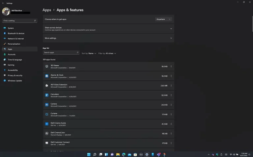The height and width of the screenshot is (157, 253).
Task: Show hidden system tray icons chevron
Action: pos(209,155)
